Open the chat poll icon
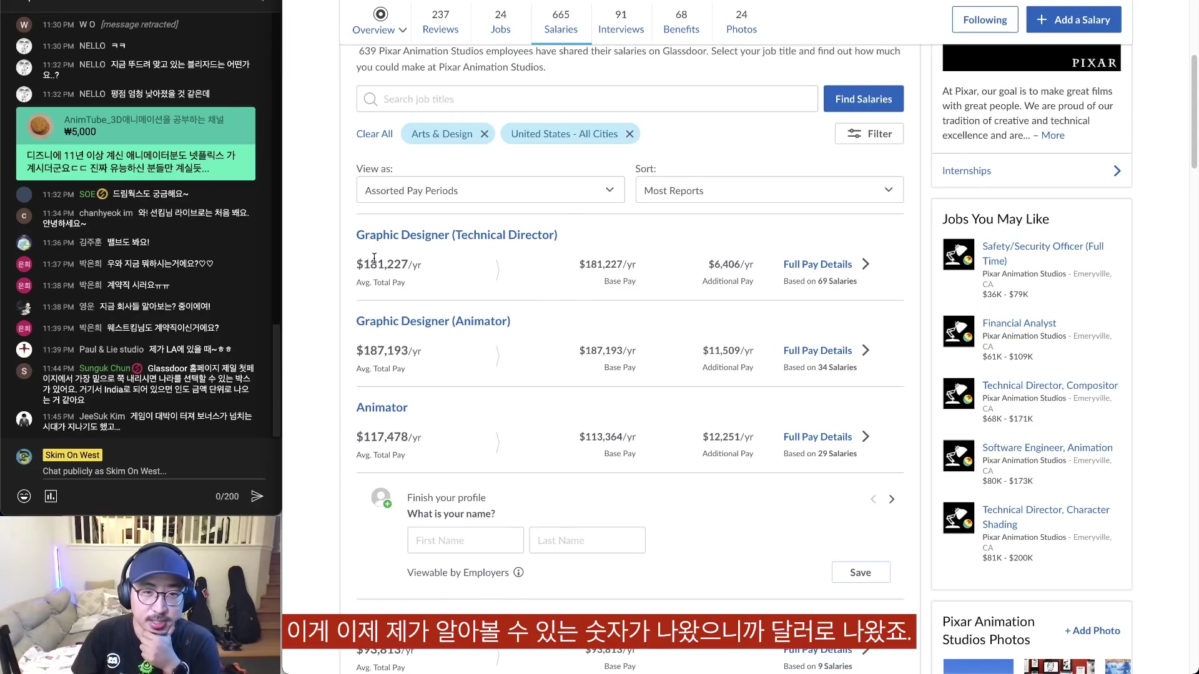This screenshot has width=1199, height=674. tap(51, 496)
